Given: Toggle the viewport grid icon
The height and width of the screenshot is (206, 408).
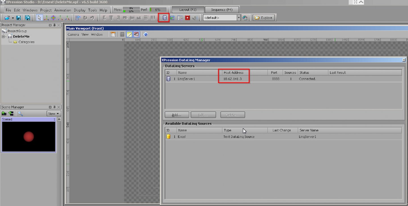Looking at the screenshot, I should pos(122,34).
